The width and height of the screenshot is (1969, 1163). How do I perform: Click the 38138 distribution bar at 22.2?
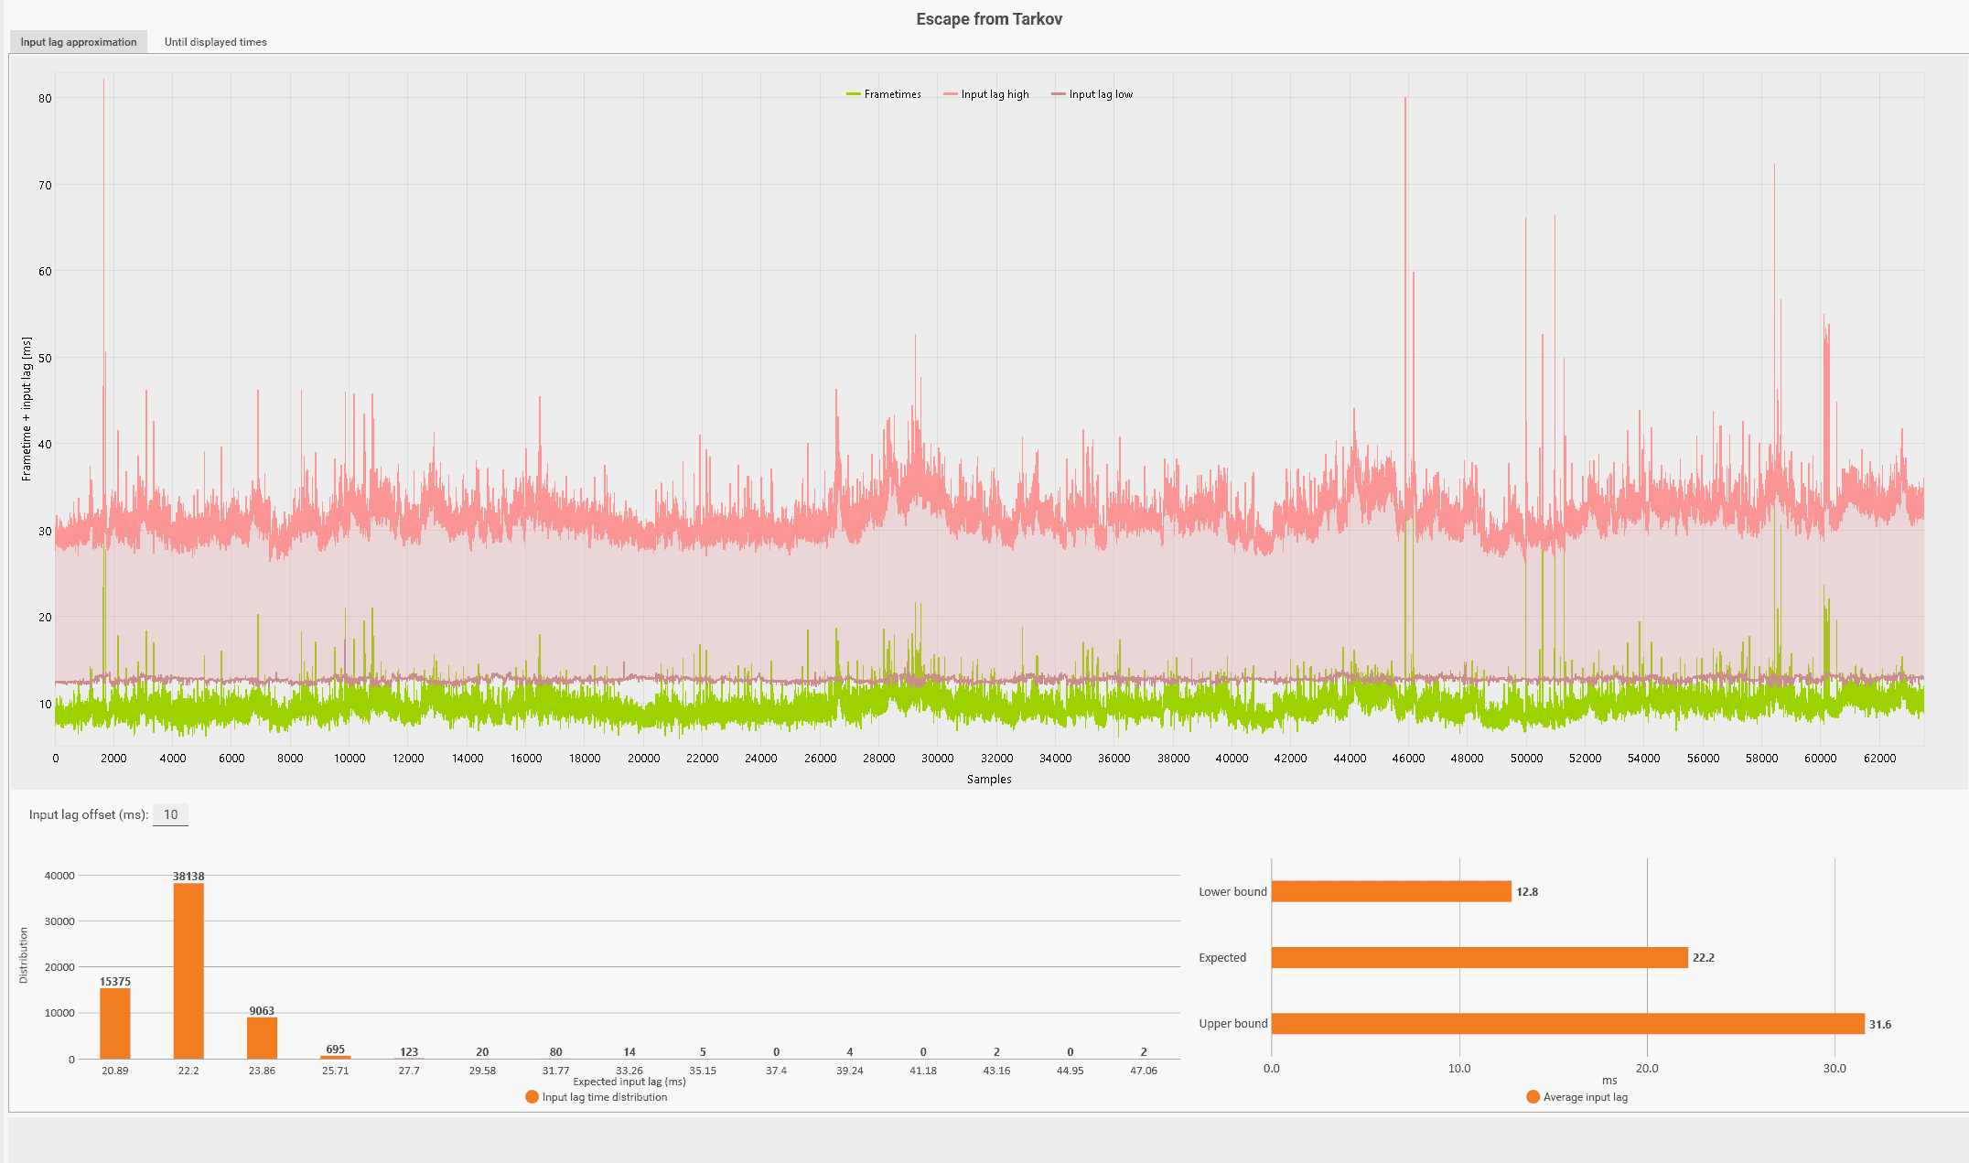pyautogui.click(x=188, y=971)
